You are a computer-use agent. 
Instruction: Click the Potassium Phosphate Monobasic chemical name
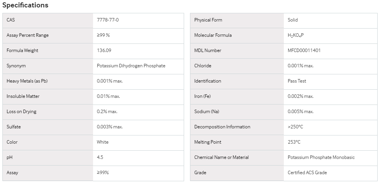(x=321, y=157)
